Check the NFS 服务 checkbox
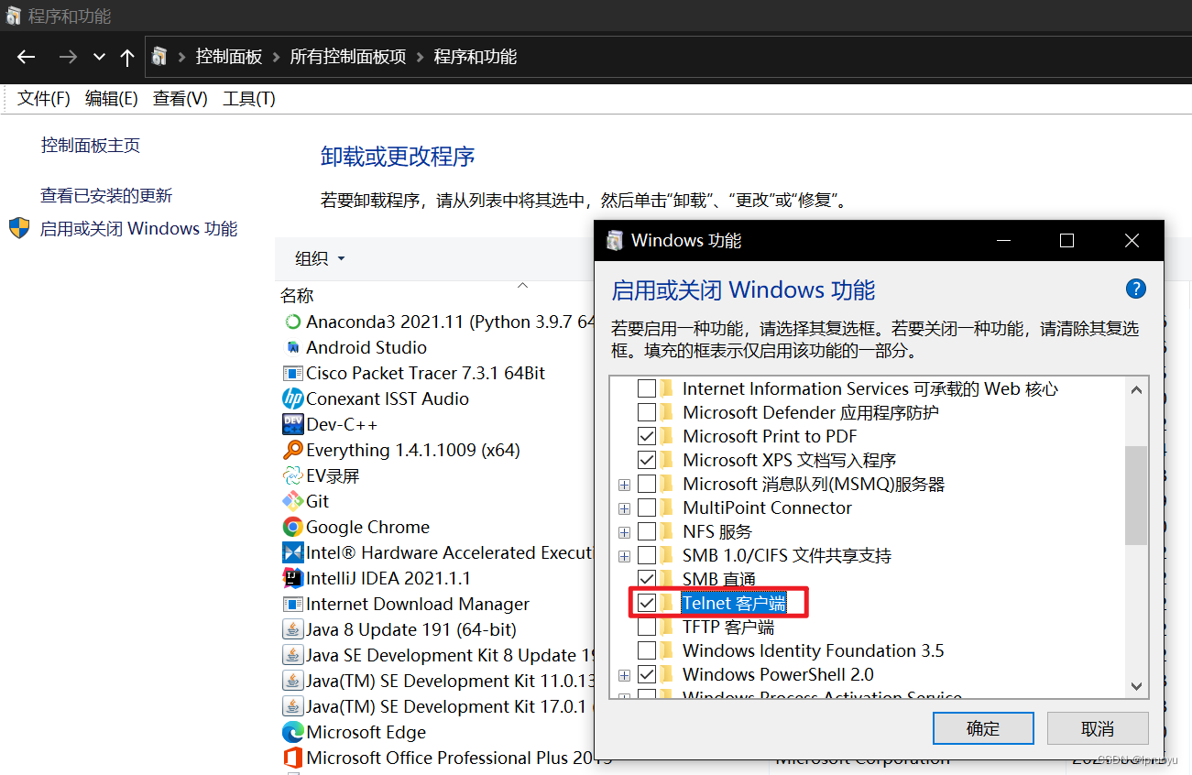 click(647, 531)
